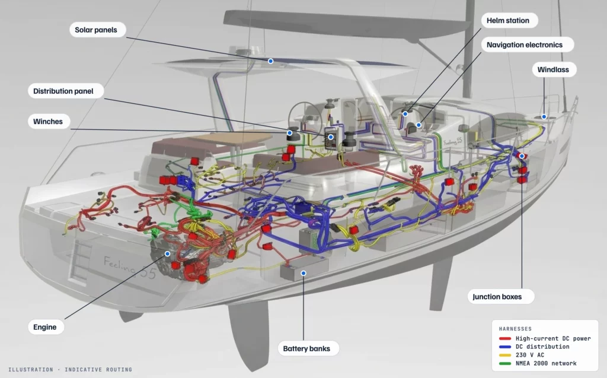Click the Helm station label
Screen dimensions: 607x378
coord(509,21)
